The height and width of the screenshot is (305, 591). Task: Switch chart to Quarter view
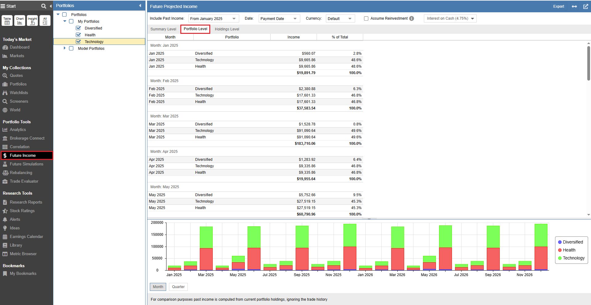(178, 287)
